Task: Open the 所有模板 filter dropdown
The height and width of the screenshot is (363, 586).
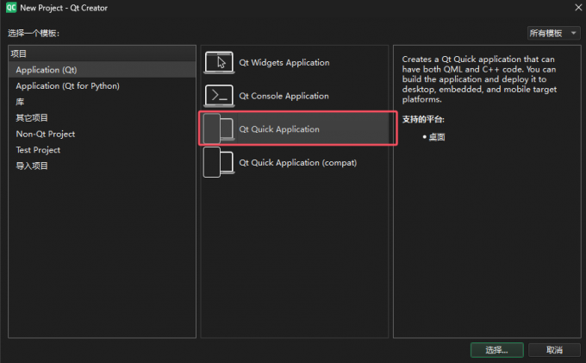Action: [x=552, y=33]
